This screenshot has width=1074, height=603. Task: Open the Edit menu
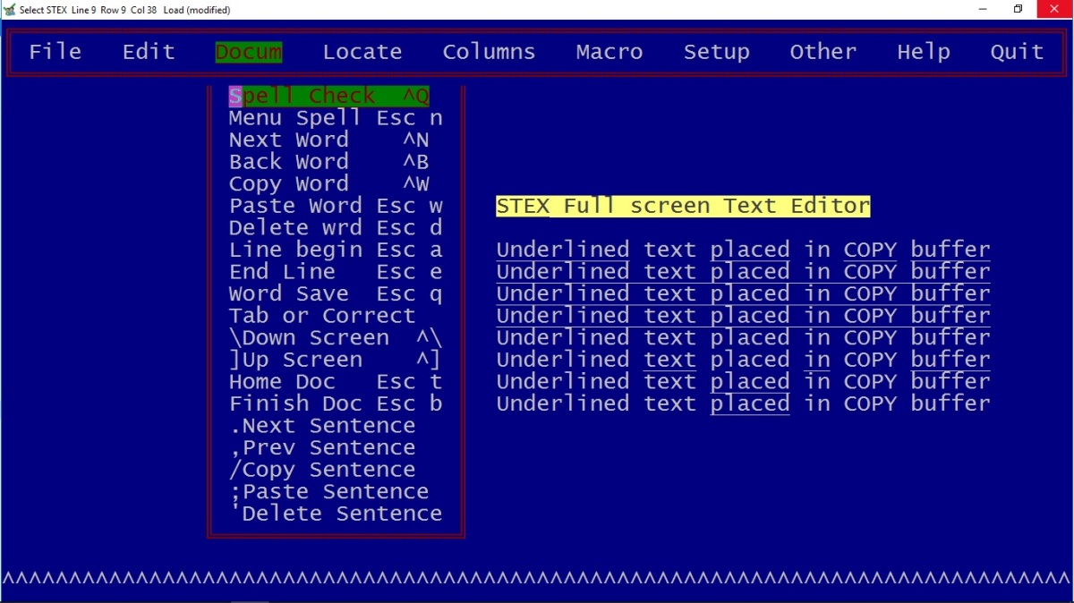[x=149, y=52]
